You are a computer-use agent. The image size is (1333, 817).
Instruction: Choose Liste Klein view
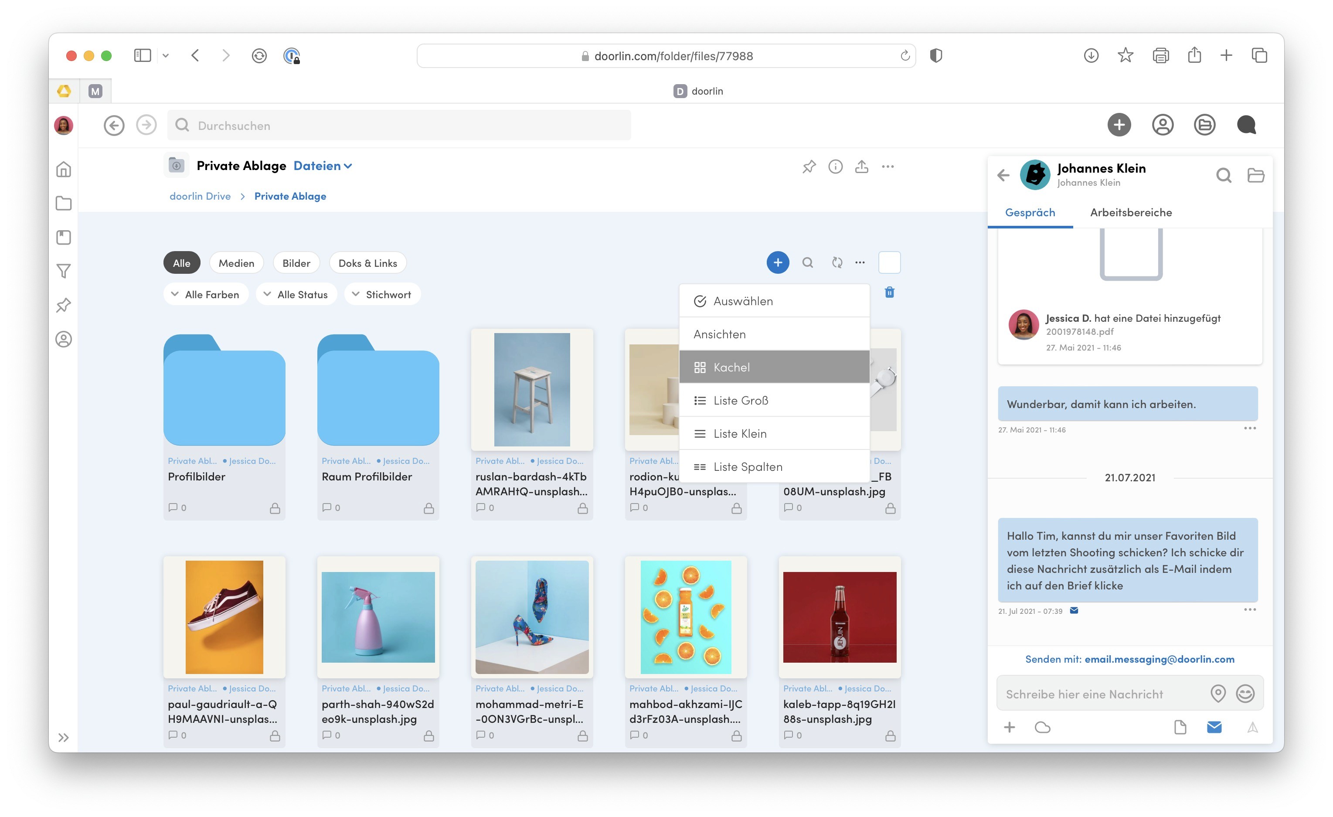pyautogui.click(x=774, y=433)
